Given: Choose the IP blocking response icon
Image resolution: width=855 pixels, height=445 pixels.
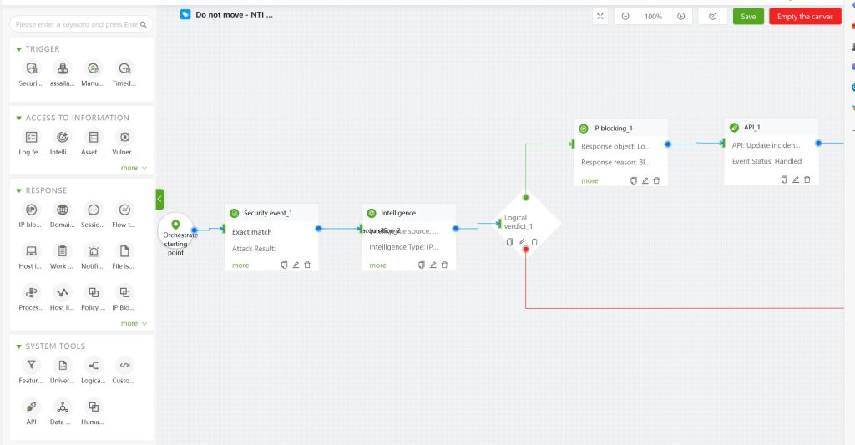Looking at the screenshot, I should point(32,210).
